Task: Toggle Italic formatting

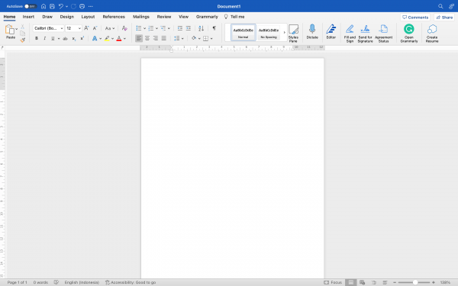Action: (x=45, y=38)
